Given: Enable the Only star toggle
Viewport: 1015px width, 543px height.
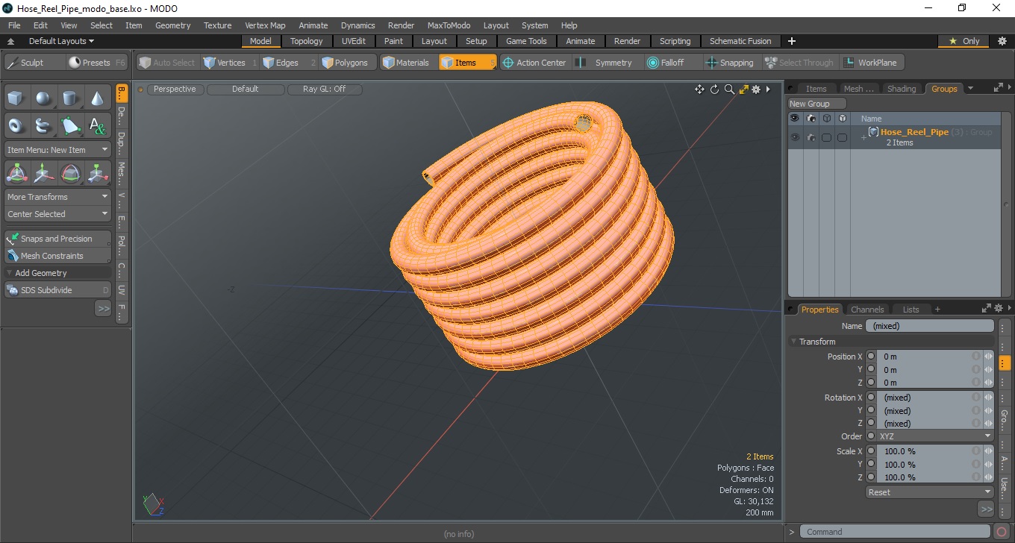Looking at the screenshot, I should pyautogui.click(x=964, y=41).
